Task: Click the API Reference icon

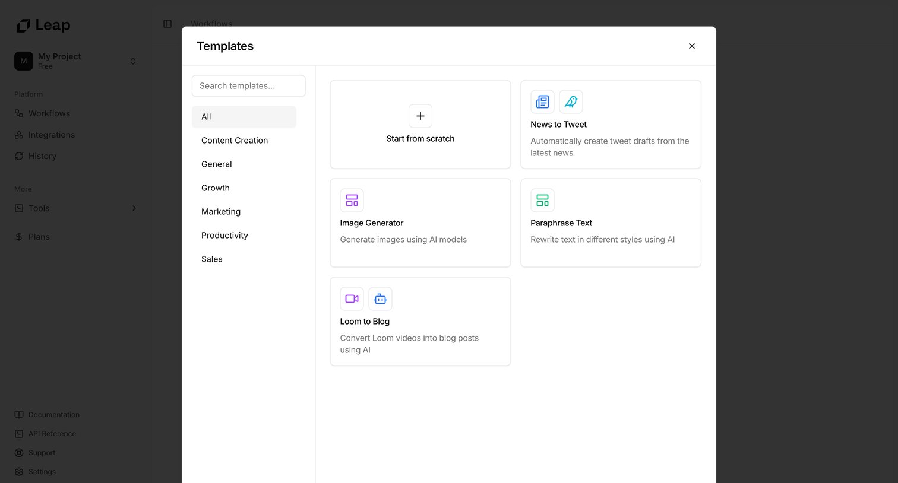Action: tap(19, 434)
